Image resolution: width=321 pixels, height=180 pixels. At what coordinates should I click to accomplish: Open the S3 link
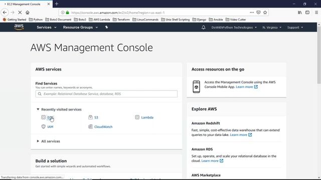click(96, 117)
